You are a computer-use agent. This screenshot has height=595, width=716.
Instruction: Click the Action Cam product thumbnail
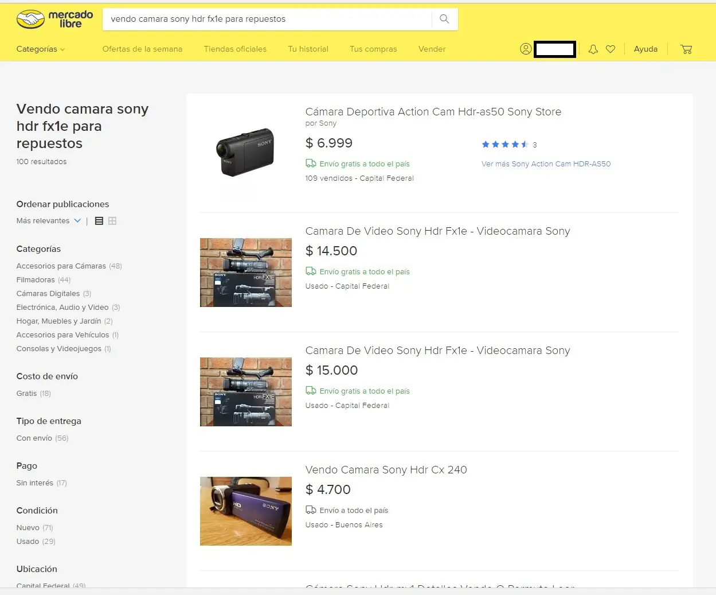pyautogui.click(x=245, y=152)
